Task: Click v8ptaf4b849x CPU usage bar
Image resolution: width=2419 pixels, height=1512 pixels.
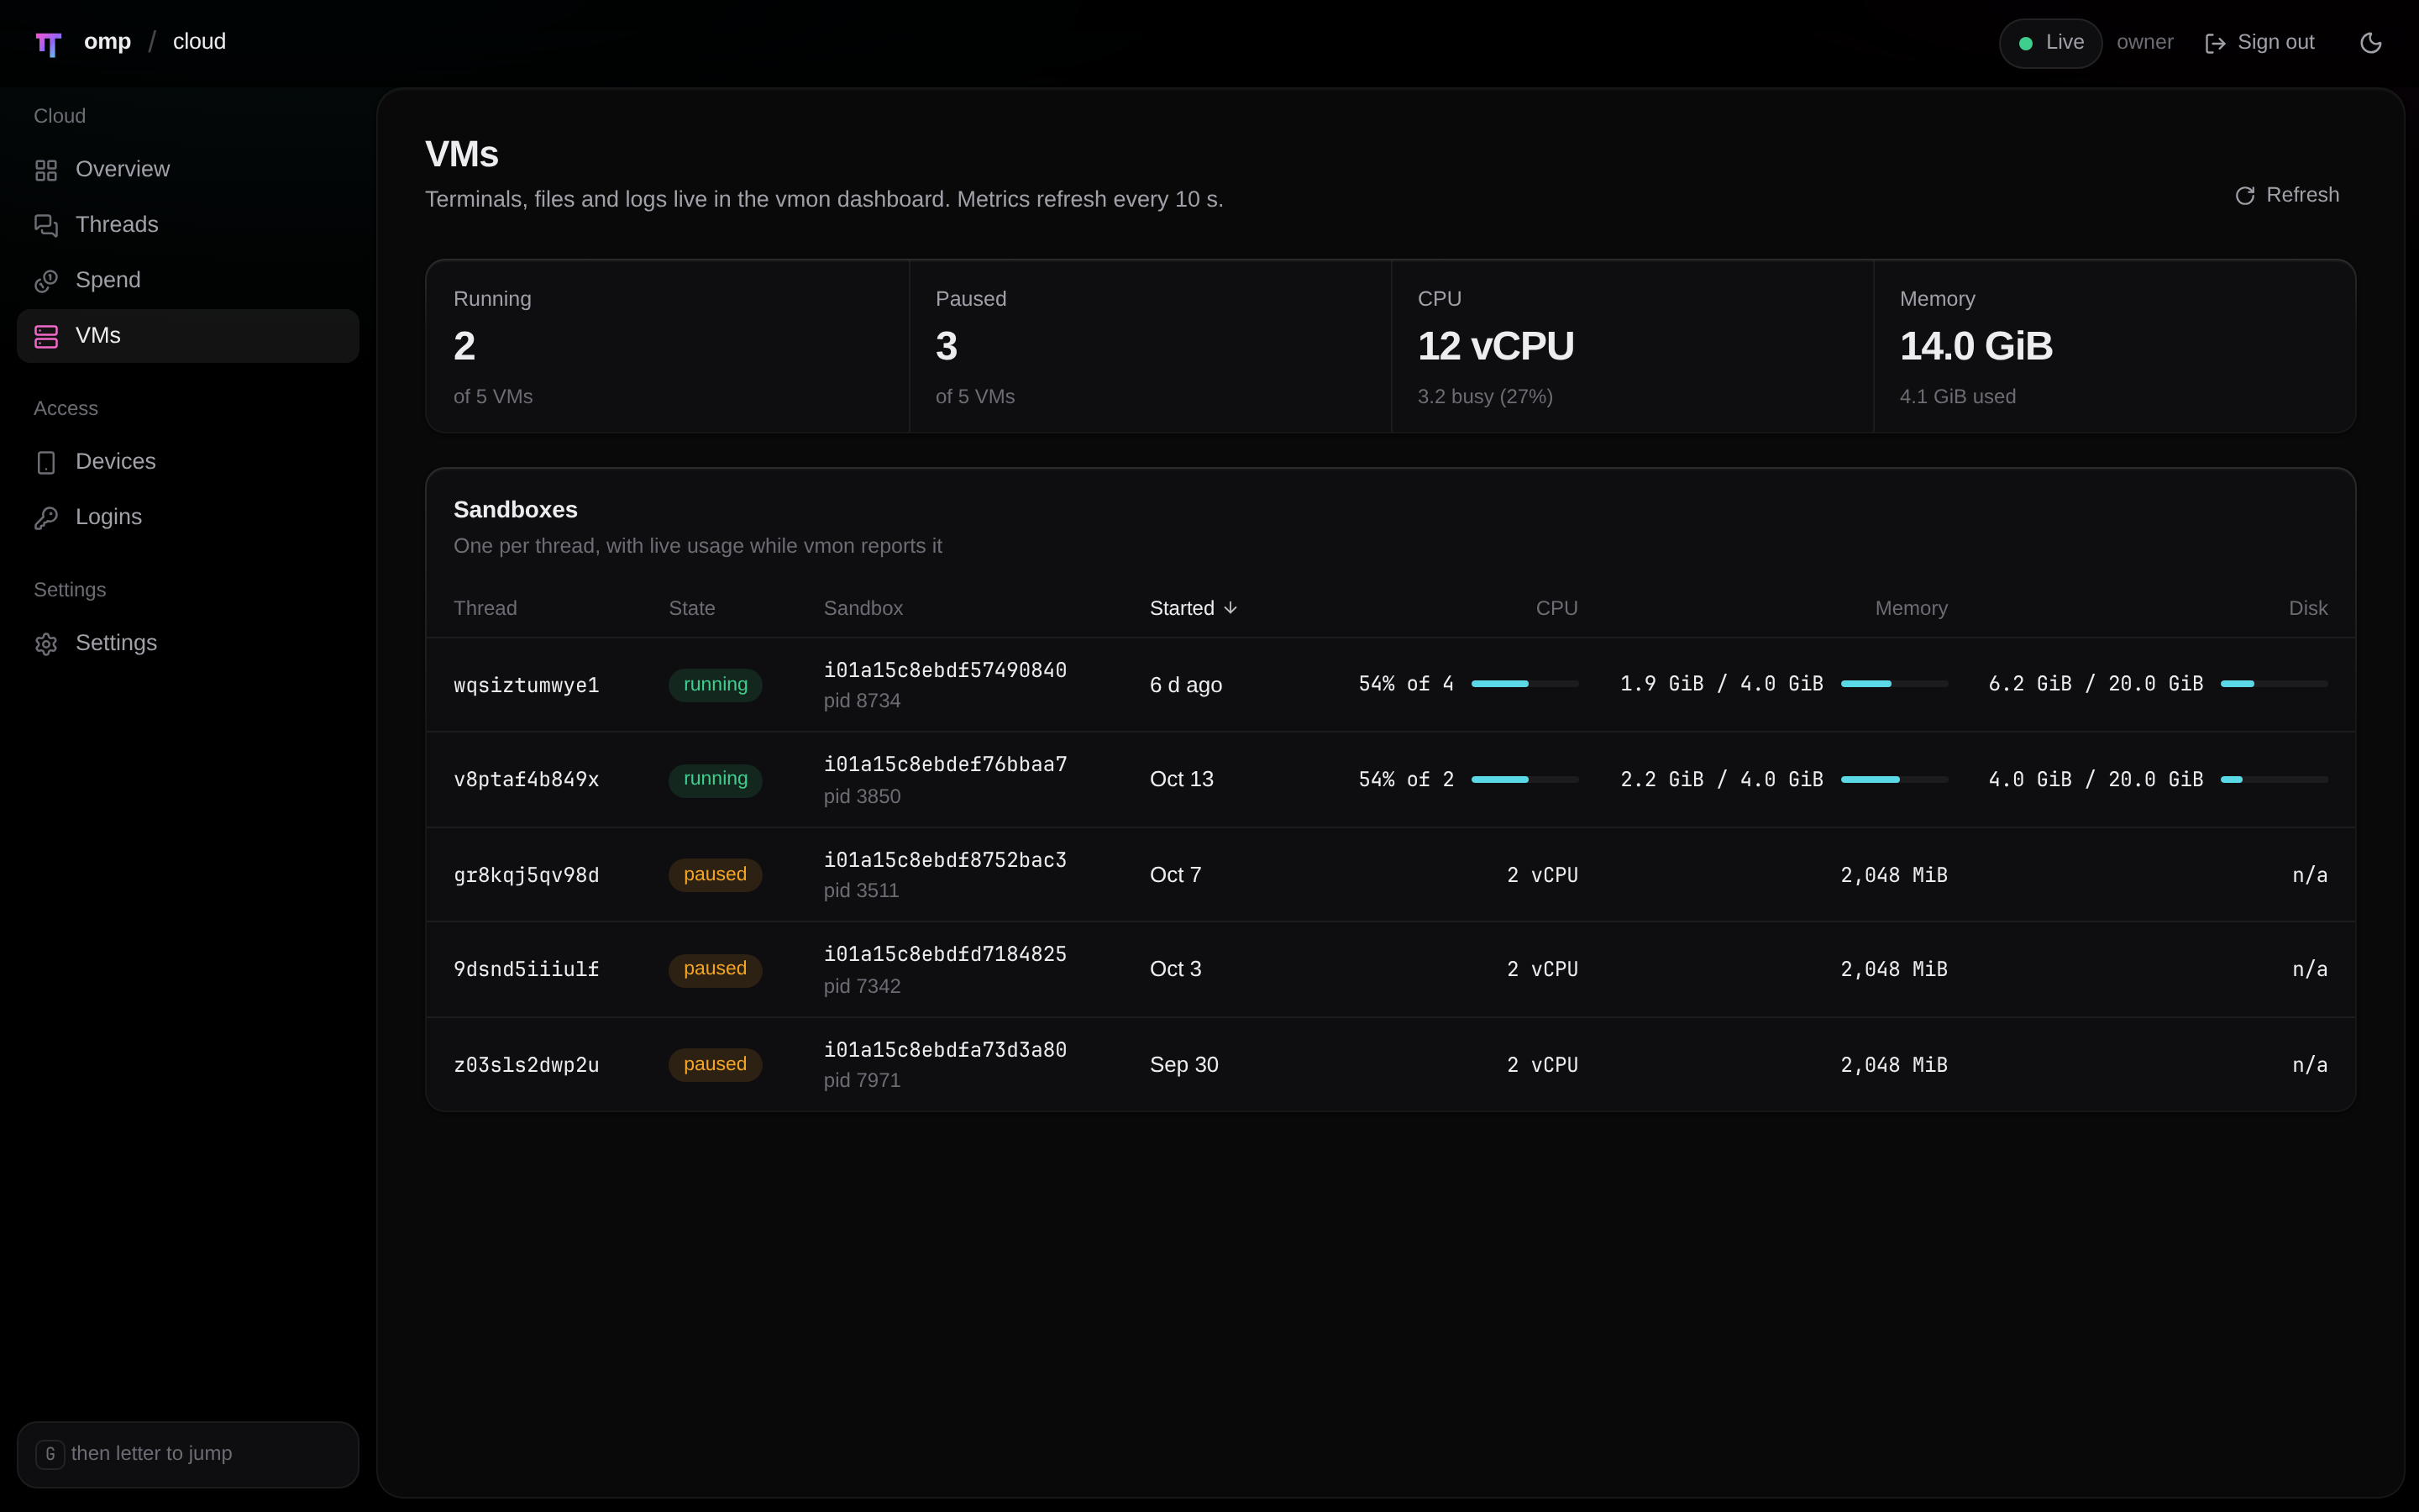Action: point(1524,779)
